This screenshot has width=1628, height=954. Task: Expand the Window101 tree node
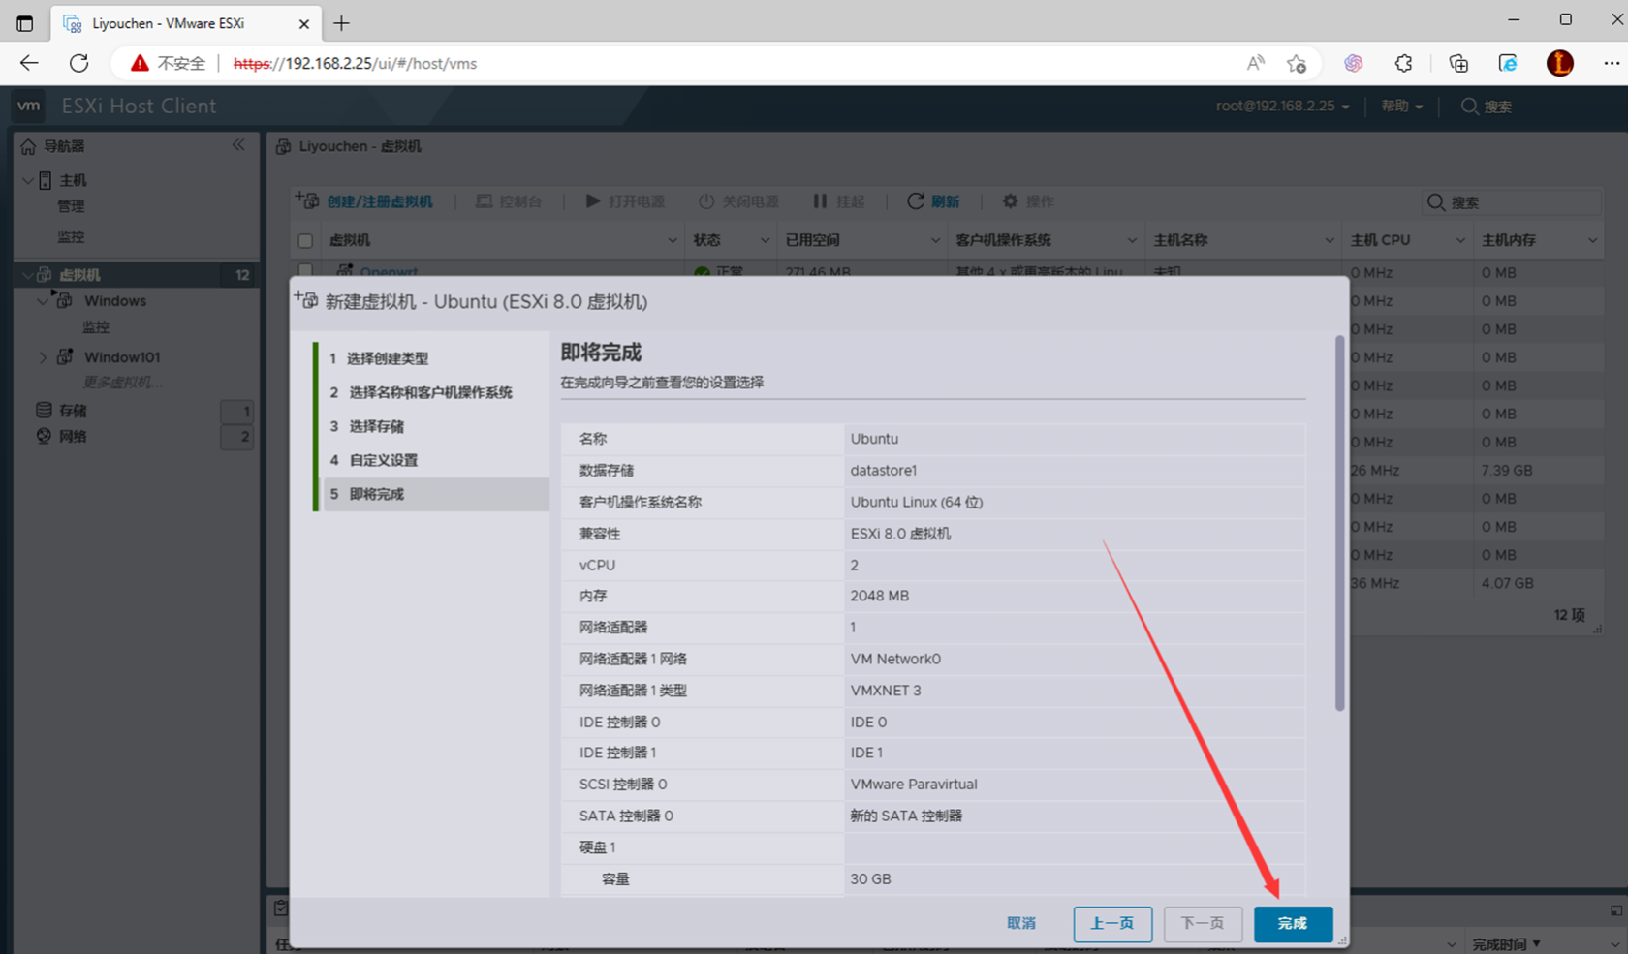coord(43,357)
